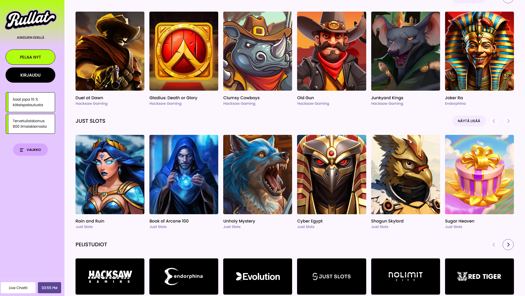
Task: Click the PELAA NYT button
Action: tap(30, 57)
